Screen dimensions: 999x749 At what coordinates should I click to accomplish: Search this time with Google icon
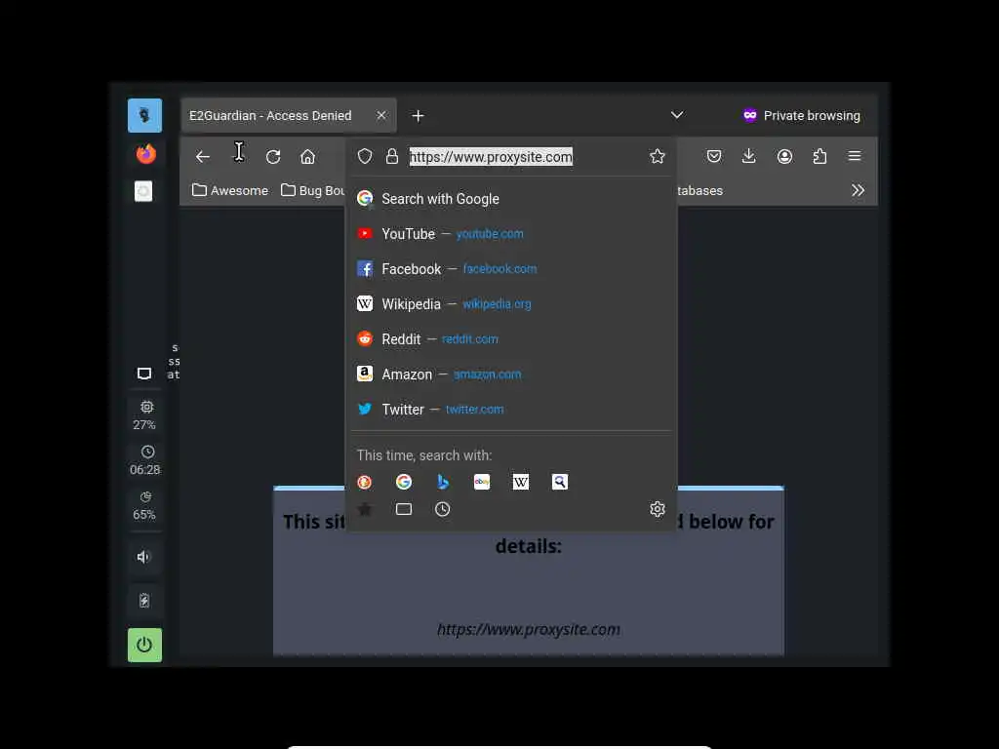403,482
